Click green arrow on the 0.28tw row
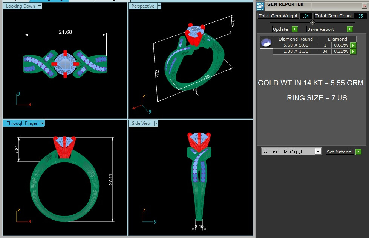 coord(353,51)
